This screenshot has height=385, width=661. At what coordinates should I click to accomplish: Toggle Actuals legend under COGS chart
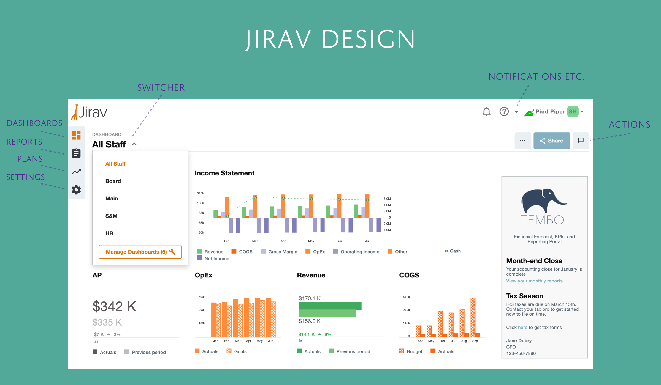coord(442,351)
